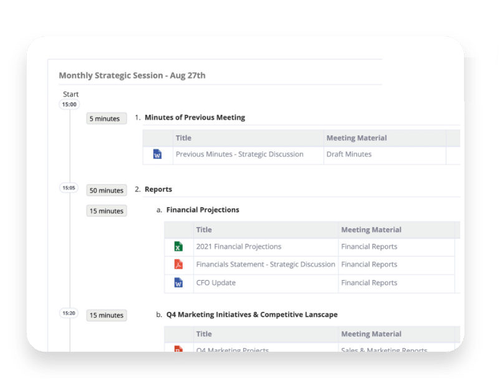Select the Minutes of Previous Meeting heading
The height and width of the screenshot is (391, 502).
(195, 117)
